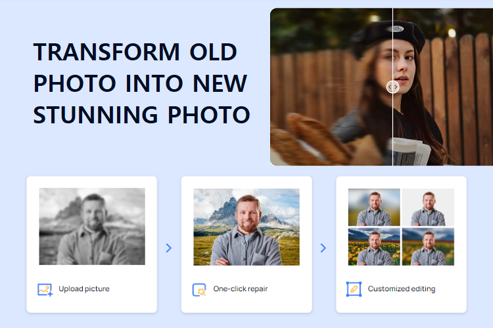
Task: Click the Upload picture icon
Action: point(45,289)
